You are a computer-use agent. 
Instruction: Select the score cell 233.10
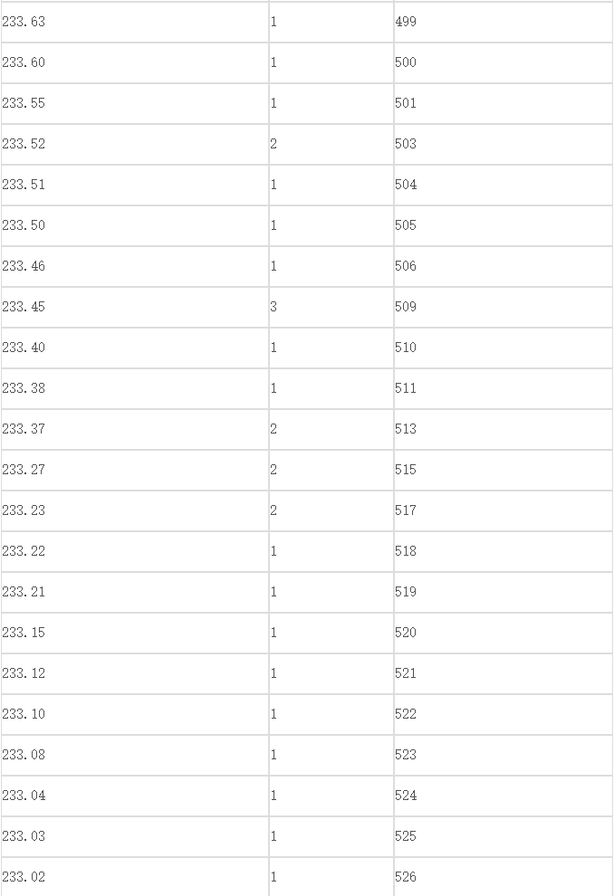[135, 714]
